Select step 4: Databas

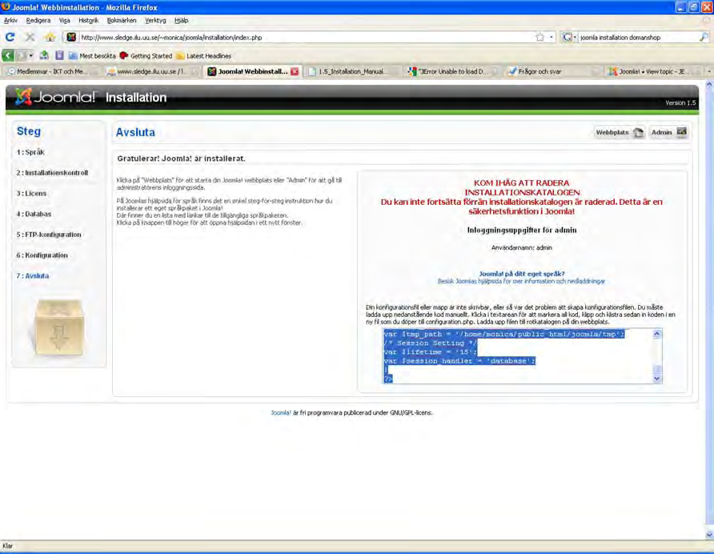pyautogui.click(x=34, y=214)
